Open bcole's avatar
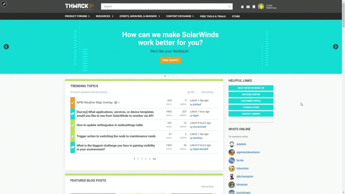This screenshot has height=194, width=345. click(232, 160)
